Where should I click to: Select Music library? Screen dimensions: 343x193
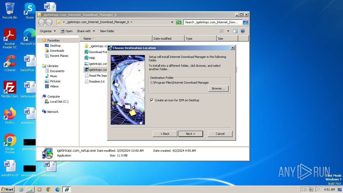[54, 76]
